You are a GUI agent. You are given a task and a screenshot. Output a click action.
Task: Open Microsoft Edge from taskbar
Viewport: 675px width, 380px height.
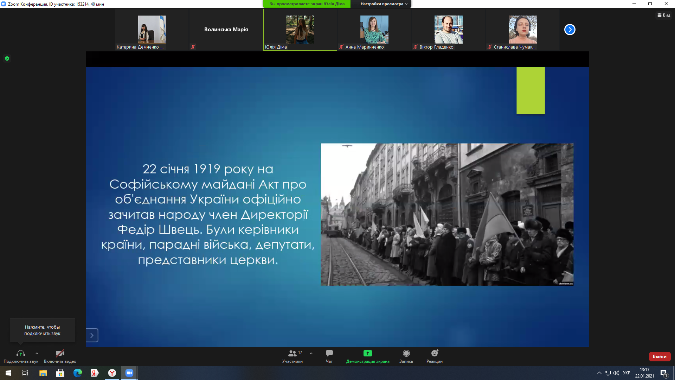[77, 373]
